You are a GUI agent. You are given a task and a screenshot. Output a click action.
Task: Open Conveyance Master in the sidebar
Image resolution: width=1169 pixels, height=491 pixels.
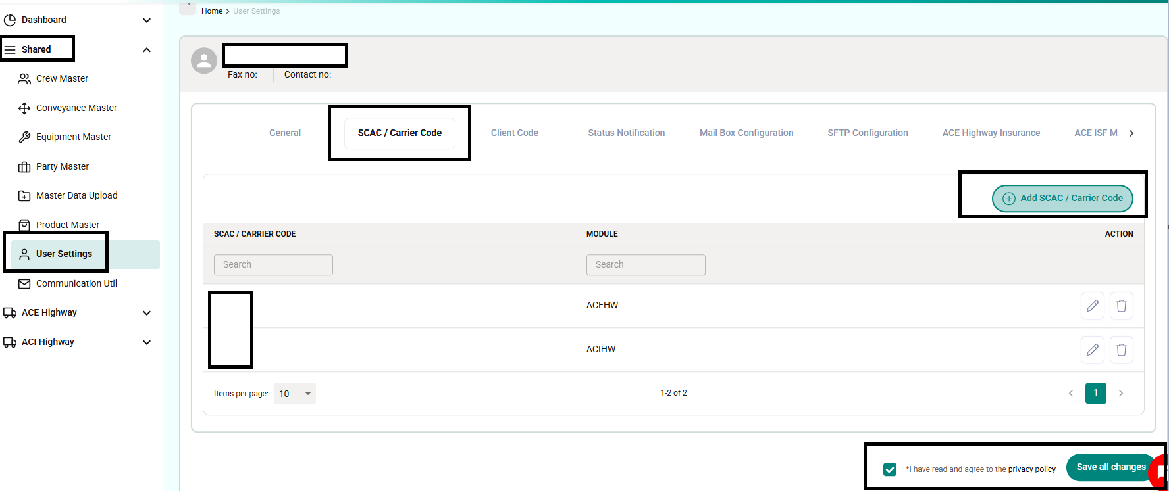pyautogui.click(x=76, y=108)
